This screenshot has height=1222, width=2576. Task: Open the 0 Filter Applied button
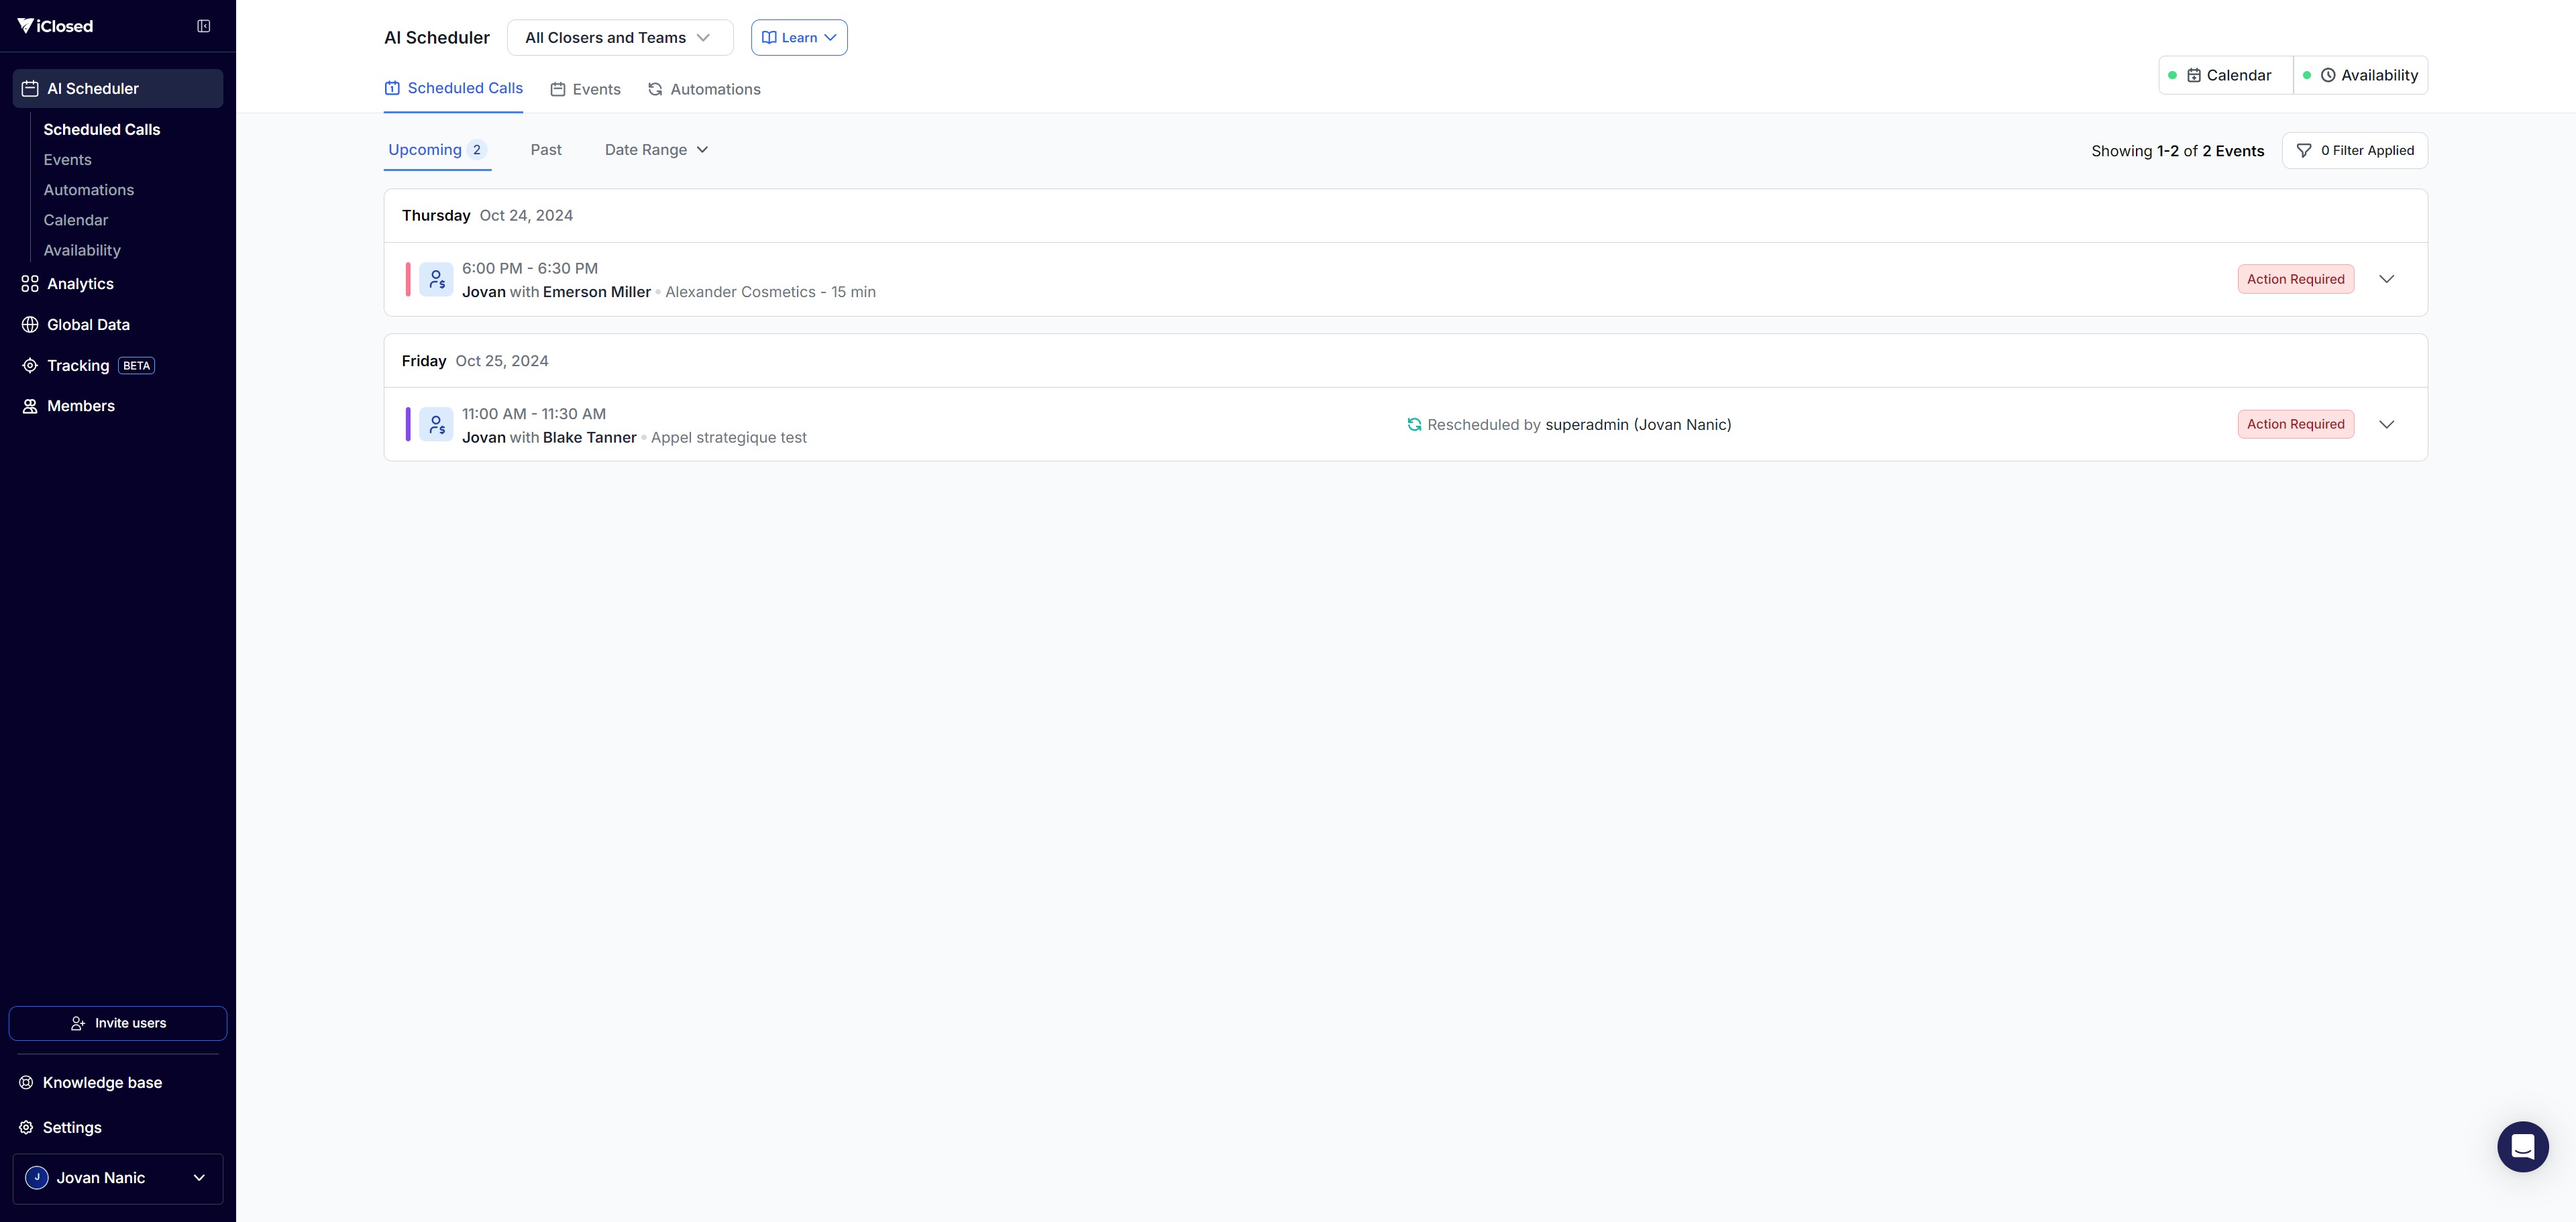coord(2354,150)
